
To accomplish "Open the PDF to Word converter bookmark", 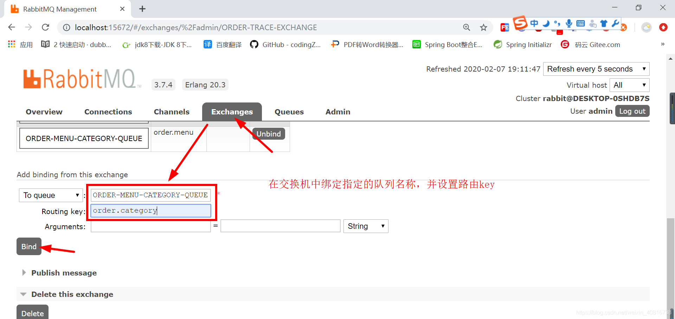I will 367,45.
